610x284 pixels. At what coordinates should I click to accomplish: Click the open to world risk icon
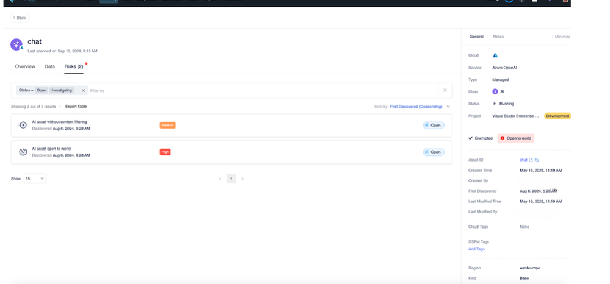(23, 152)
